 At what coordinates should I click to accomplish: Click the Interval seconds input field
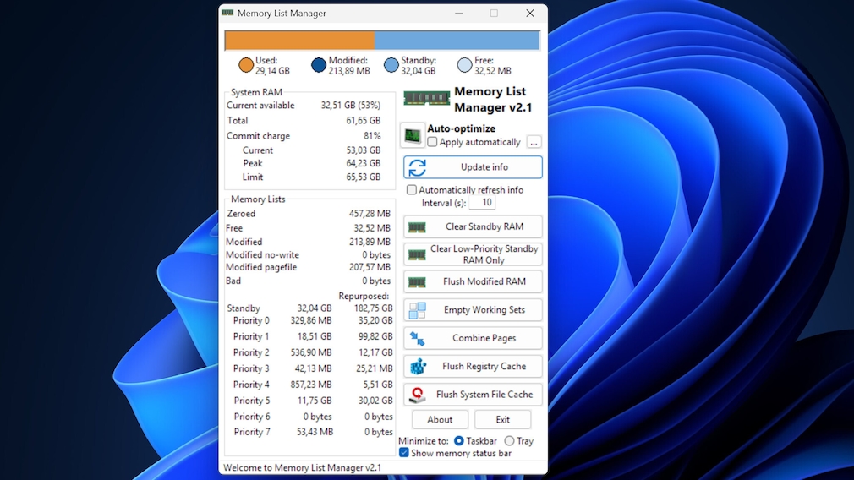click(x=483, y=203)
